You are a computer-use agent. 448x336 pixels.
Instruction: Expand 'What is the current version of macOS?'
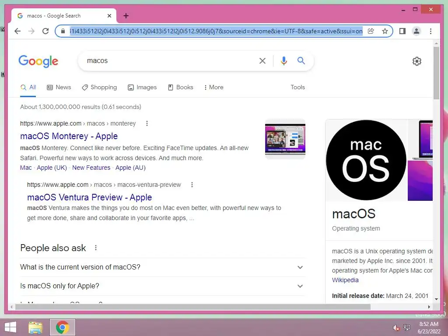tap(163, 267)
